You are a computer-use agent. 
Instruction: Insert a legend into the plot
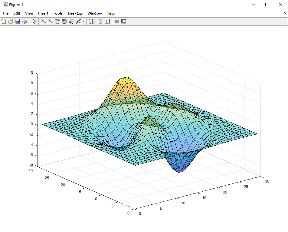(x=107, y=21)
